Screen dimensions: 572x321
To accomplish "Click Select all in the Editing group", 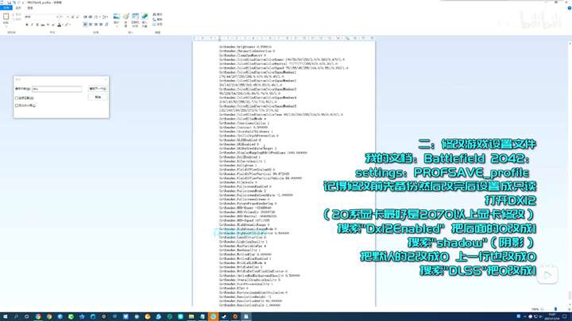I will pyautogui.click(x=157, y=25).
